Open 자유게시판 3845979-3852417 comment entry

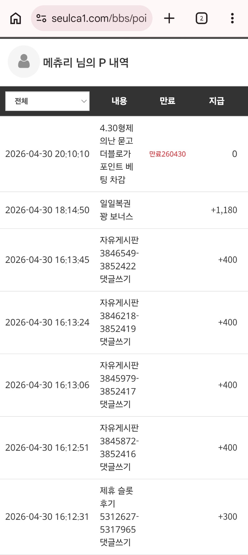tap(119, 385)
